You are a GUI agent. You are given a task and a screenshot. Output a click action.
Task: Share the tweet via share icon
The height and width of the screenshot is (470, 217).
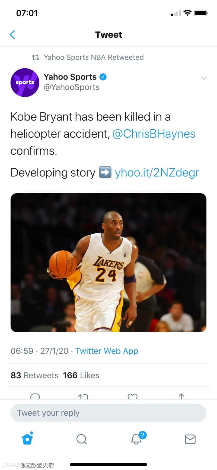182,396
